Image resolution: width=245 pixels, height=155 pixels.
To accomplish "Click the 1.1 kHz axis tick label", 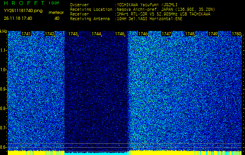I will (x=4, y=50).
